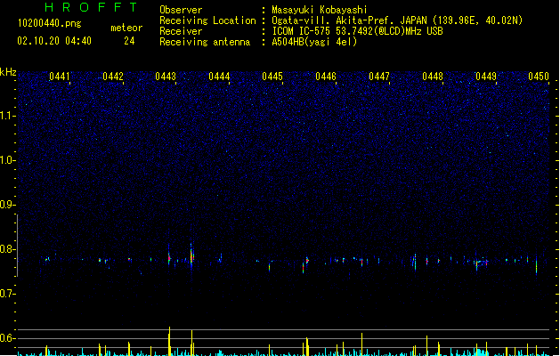This screenshot has width=560, height=356.
Task: Click the meteor count value 24
Action: [x=129, y=41]
